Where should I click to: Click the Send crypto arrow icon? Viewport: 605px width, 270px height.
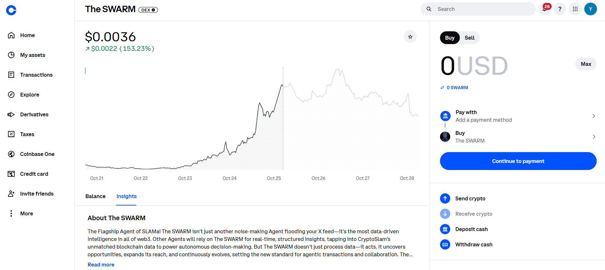[445, 198]
